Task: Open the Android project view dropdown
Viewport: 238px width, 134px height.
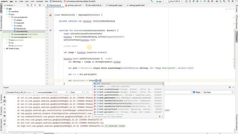Action: coord(10,5)
